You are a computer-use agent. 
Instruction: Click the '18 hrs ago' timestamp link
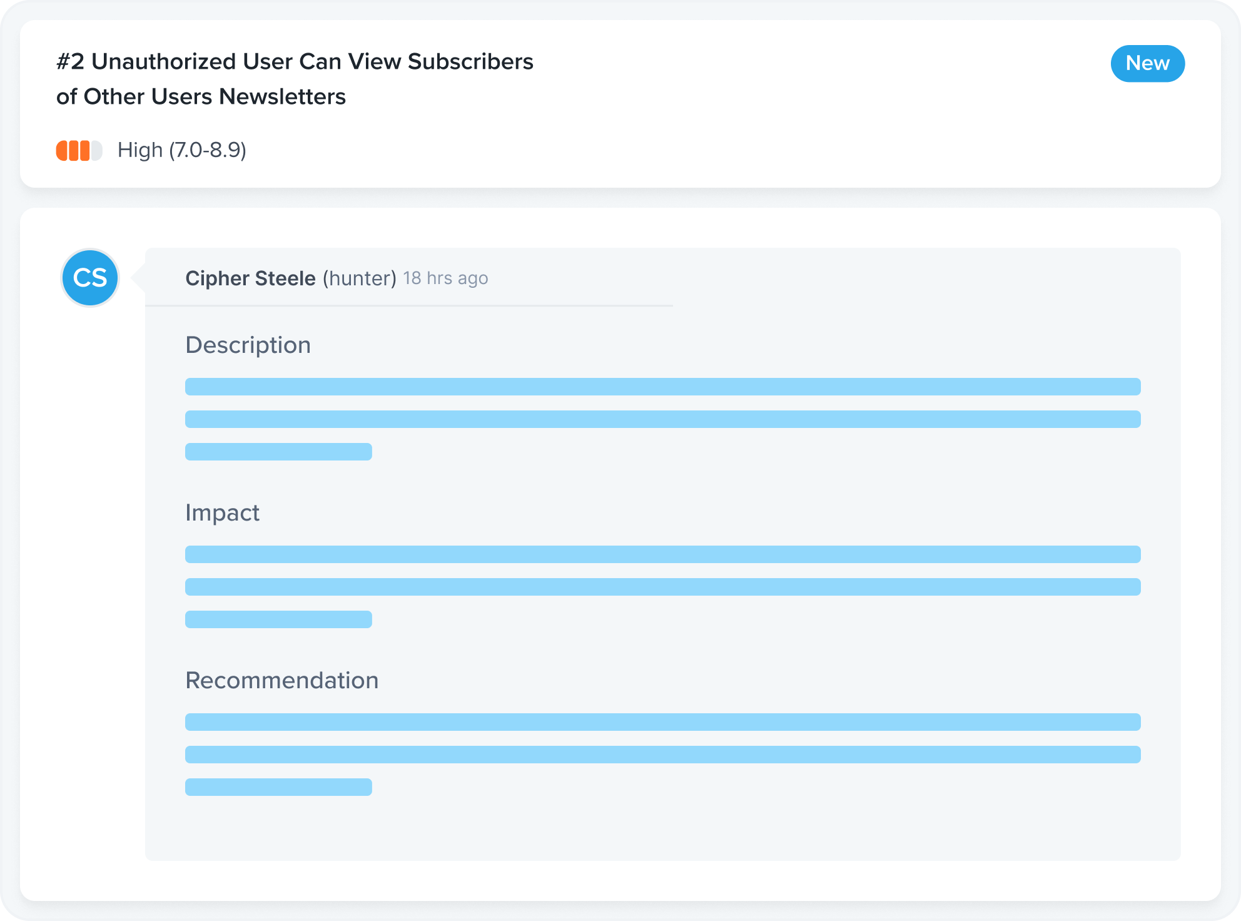point(445,278)
